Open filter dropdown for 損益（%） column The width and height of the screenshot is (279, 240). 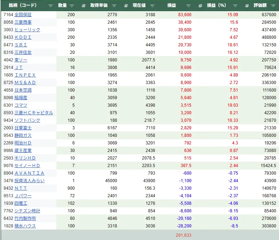(x=235, y=6)
